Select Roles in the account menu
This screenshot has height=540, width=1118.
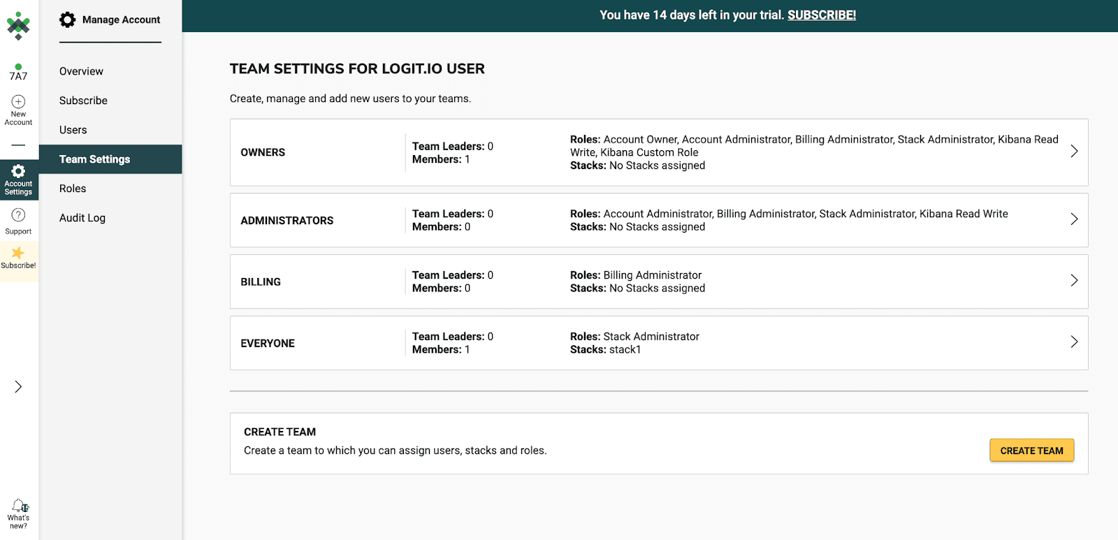(73, 189)
